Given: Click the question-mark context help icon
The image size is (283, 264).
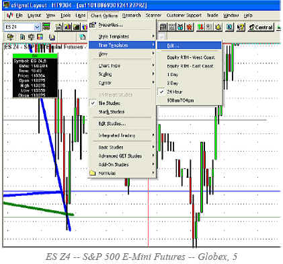Looking at the screenshot, I should 241,28.
